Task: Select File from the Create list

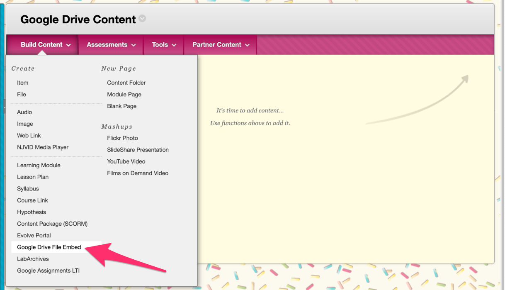Action: tap(22, 94)
